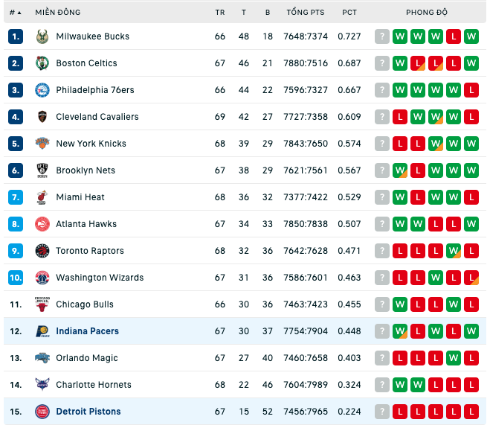This screenshot has width=490, height=428.
Task: Click the Philadelphia 76ers logo
Action: click(x=42, y=90)
